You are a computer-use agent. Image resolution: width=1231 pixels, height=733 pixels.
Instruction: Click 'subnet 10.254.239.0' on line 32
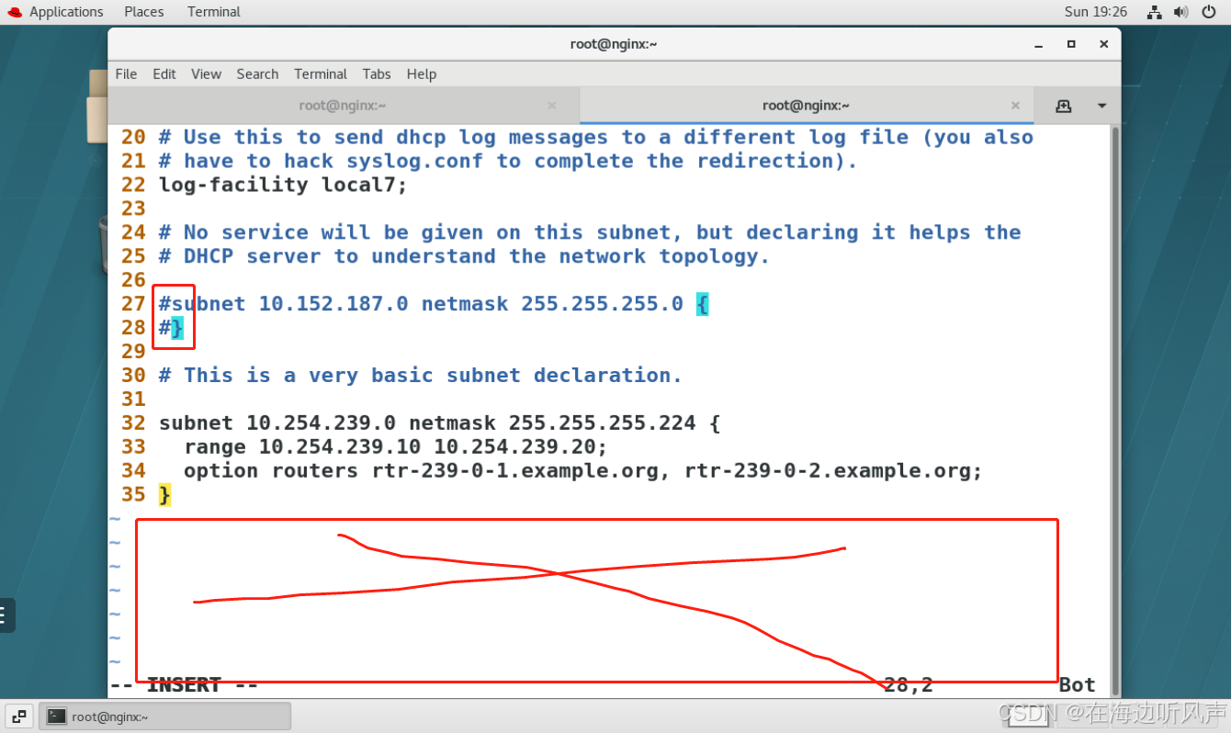click(277, 423)
